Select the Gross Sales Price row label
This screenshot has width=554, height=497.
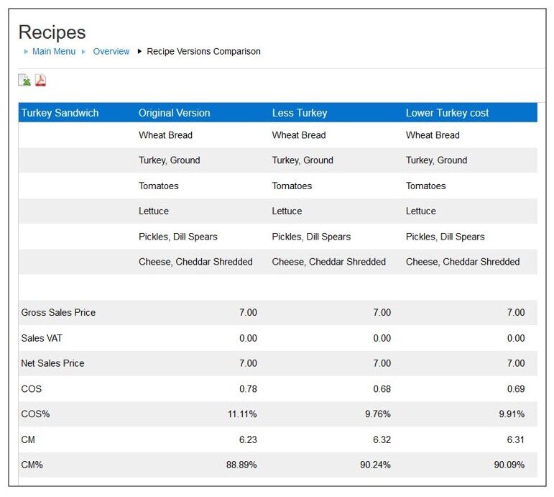58,313
